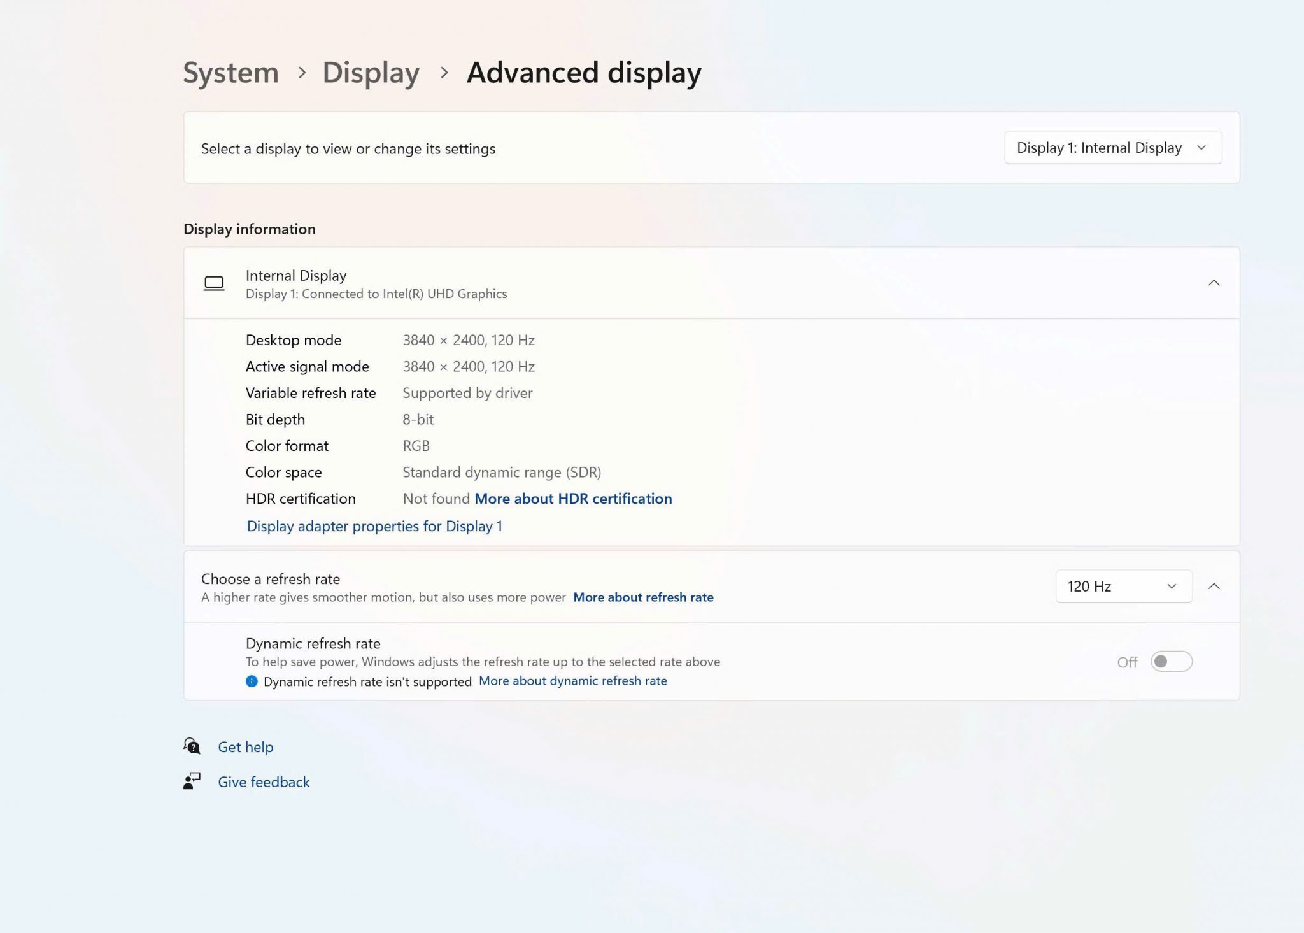
Task: Click Dynamic refresh rate isn't supported message
Action: 367,681
